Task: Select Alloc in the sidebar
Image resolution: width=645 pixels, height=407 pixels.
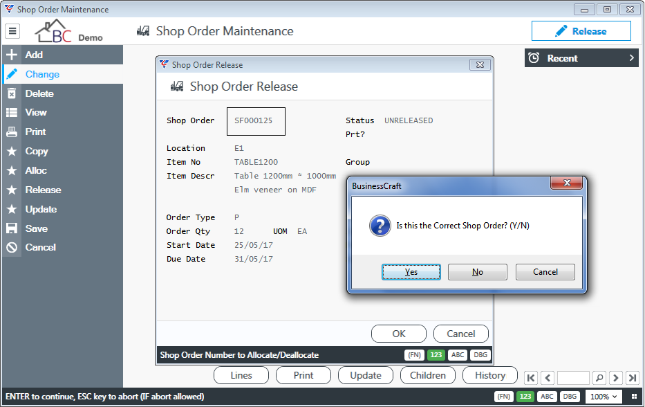Action: pos(62,170)
